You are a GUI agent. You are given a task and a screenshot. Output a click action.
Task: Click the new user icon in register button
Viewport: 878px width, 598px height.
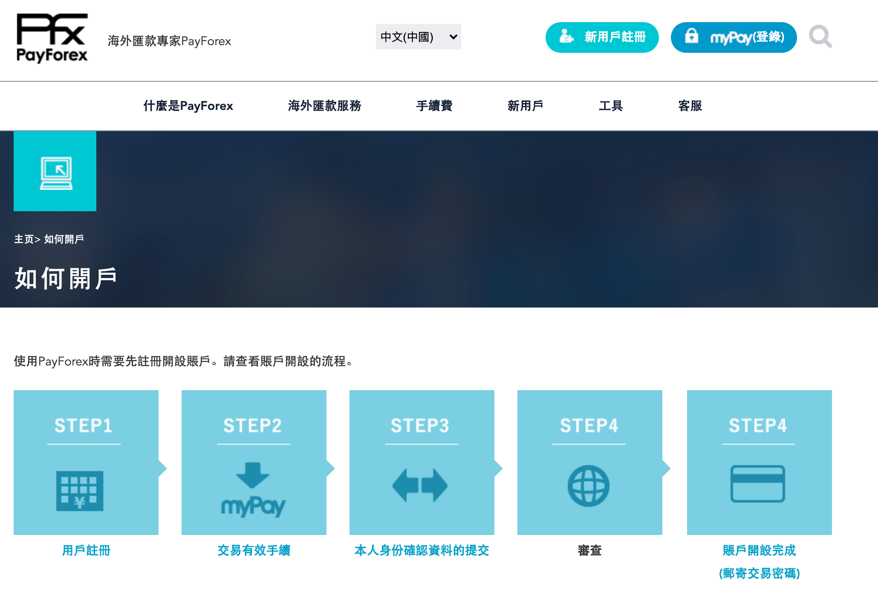click(566, 37)
